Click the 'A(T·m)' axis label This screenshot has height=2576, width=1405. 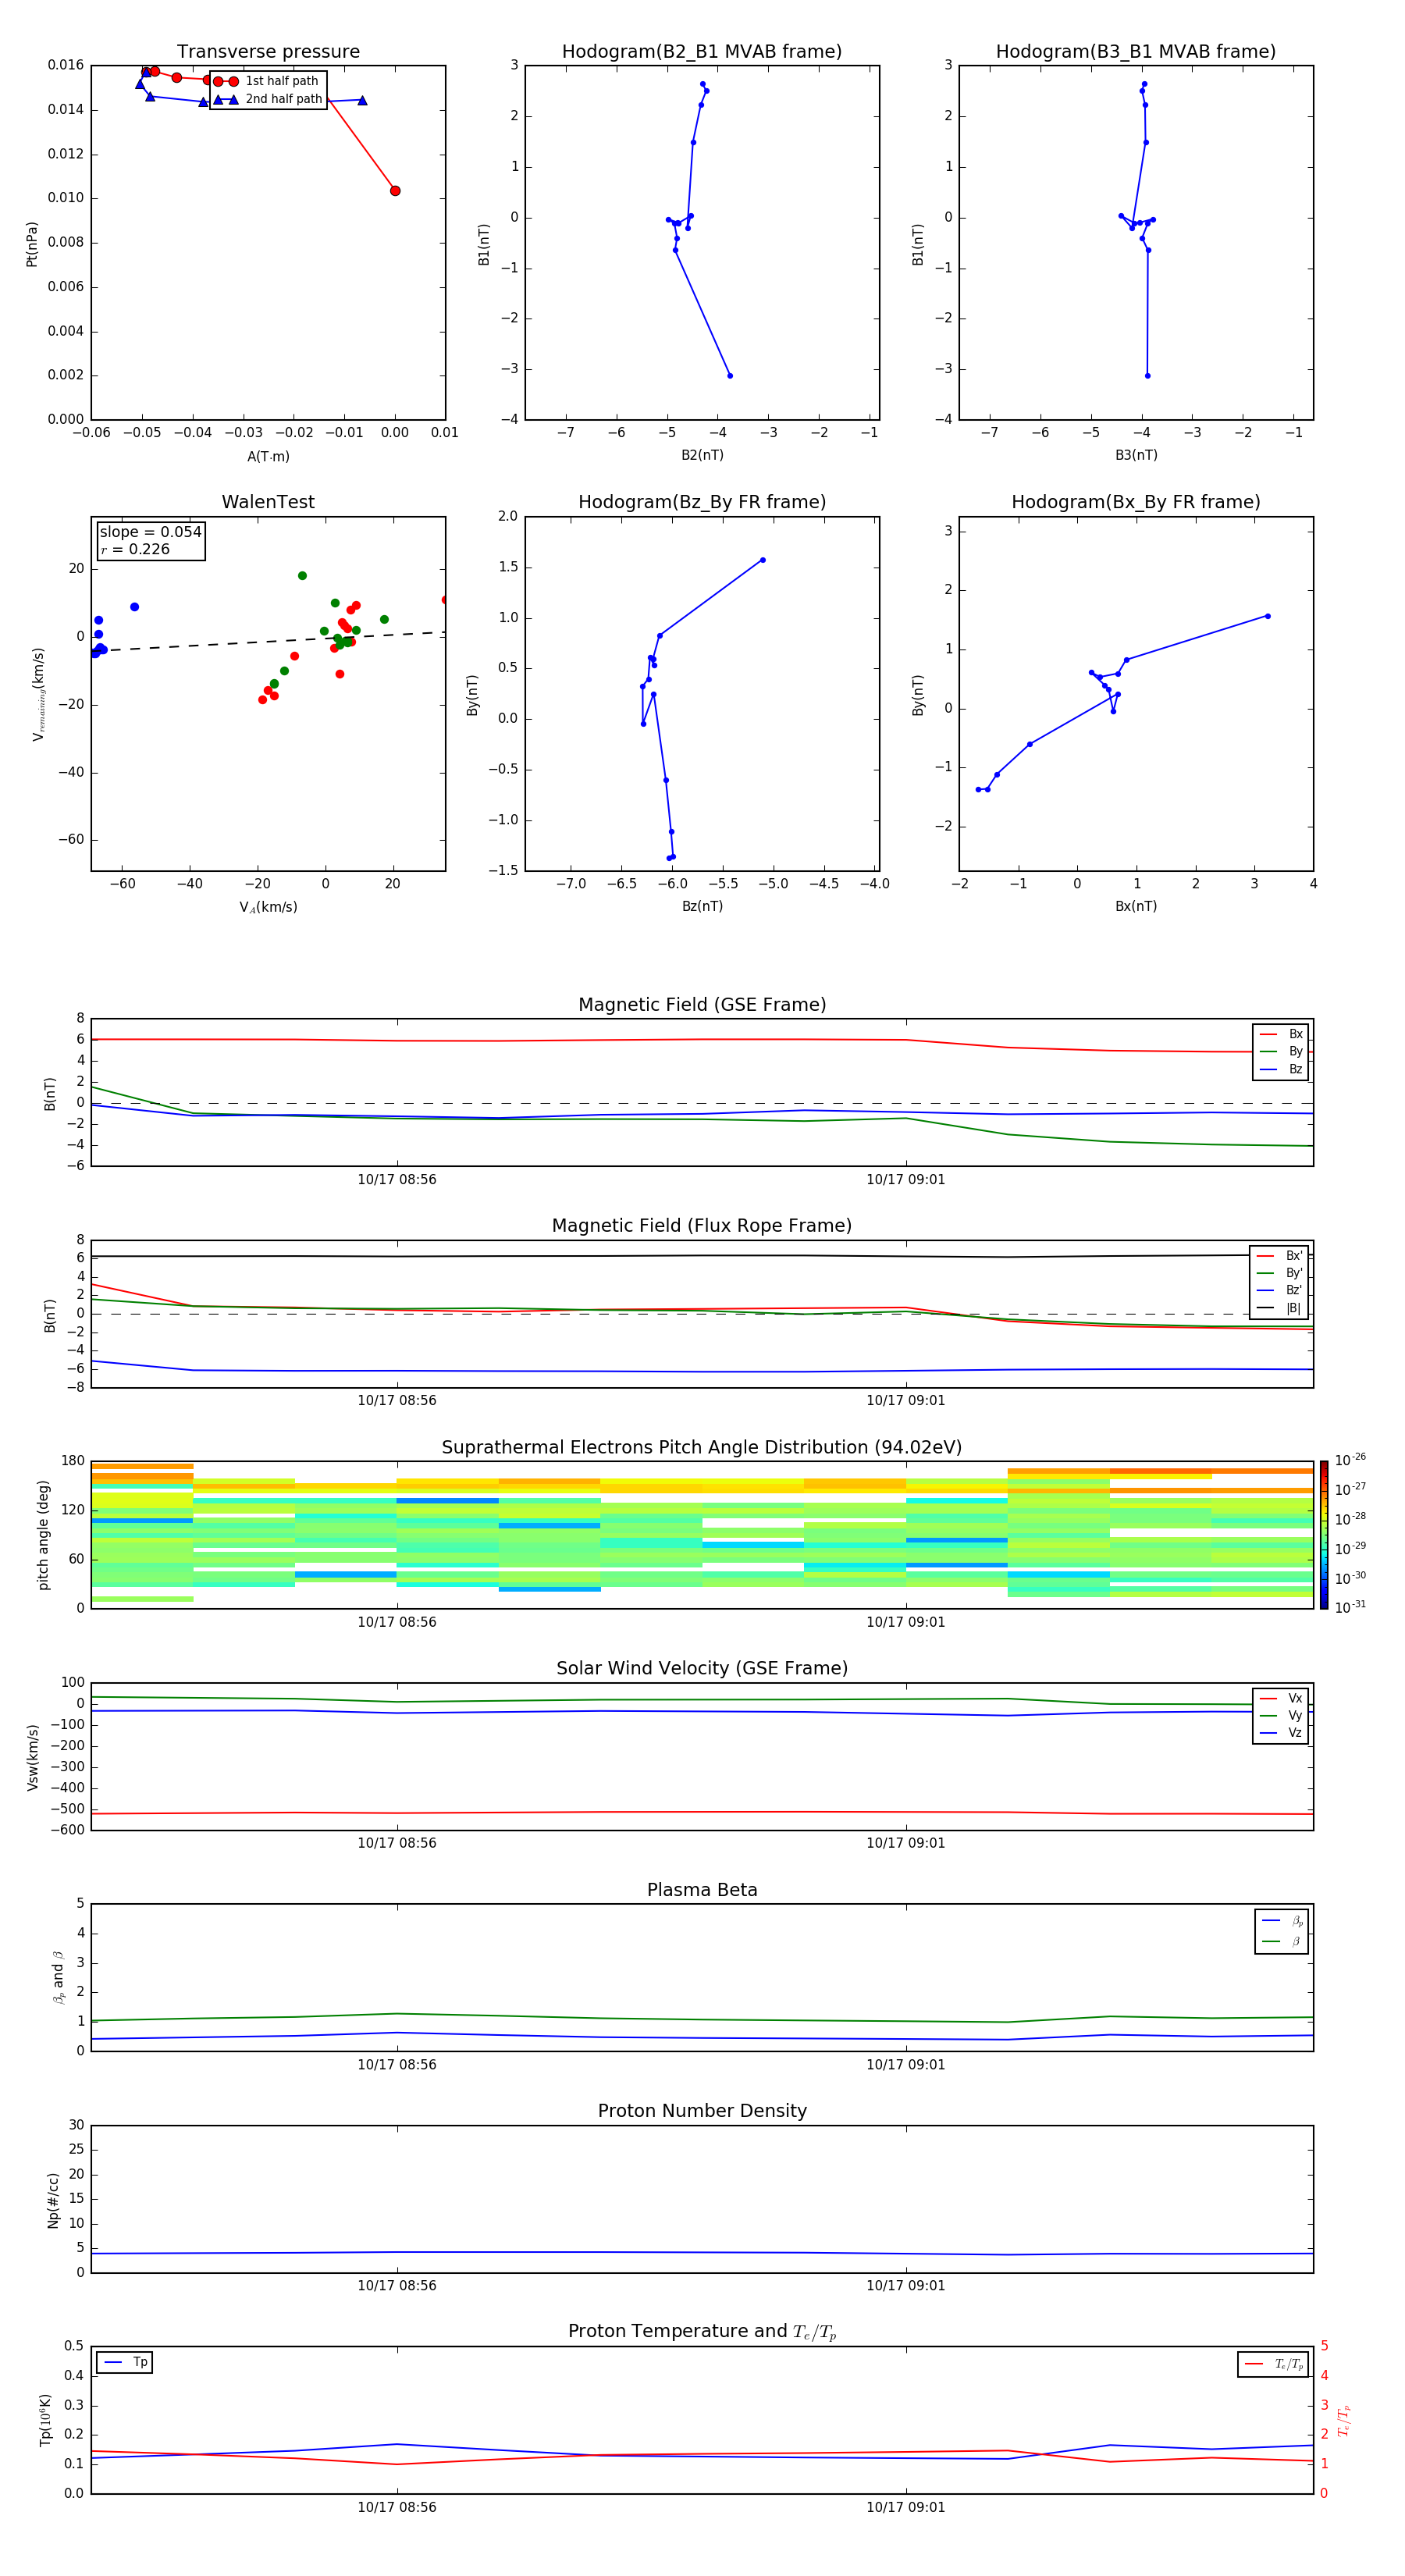click(268, 456)
